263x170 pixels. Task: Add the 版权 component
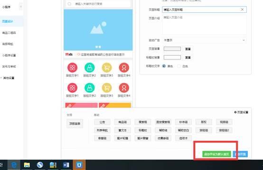point(204,122)
